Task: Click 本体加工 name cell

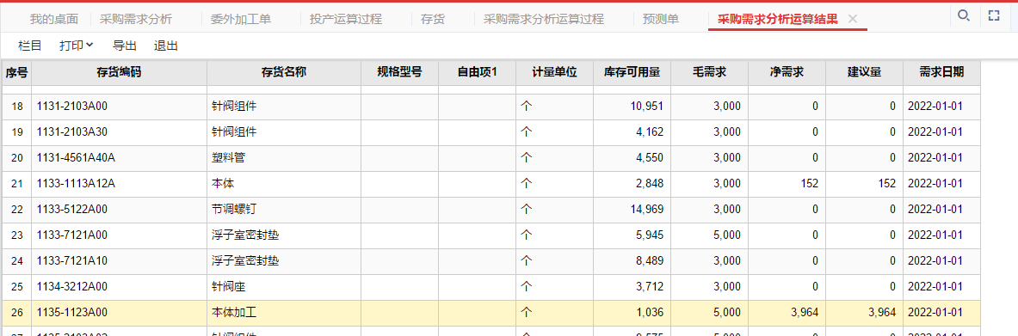Action: 284,313
